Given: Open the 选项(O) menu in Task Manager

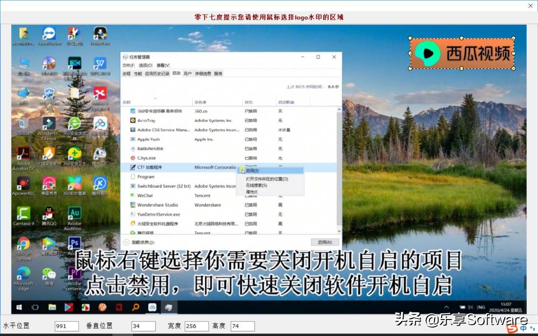Looking at the screenshot, I should coord(146,65).
